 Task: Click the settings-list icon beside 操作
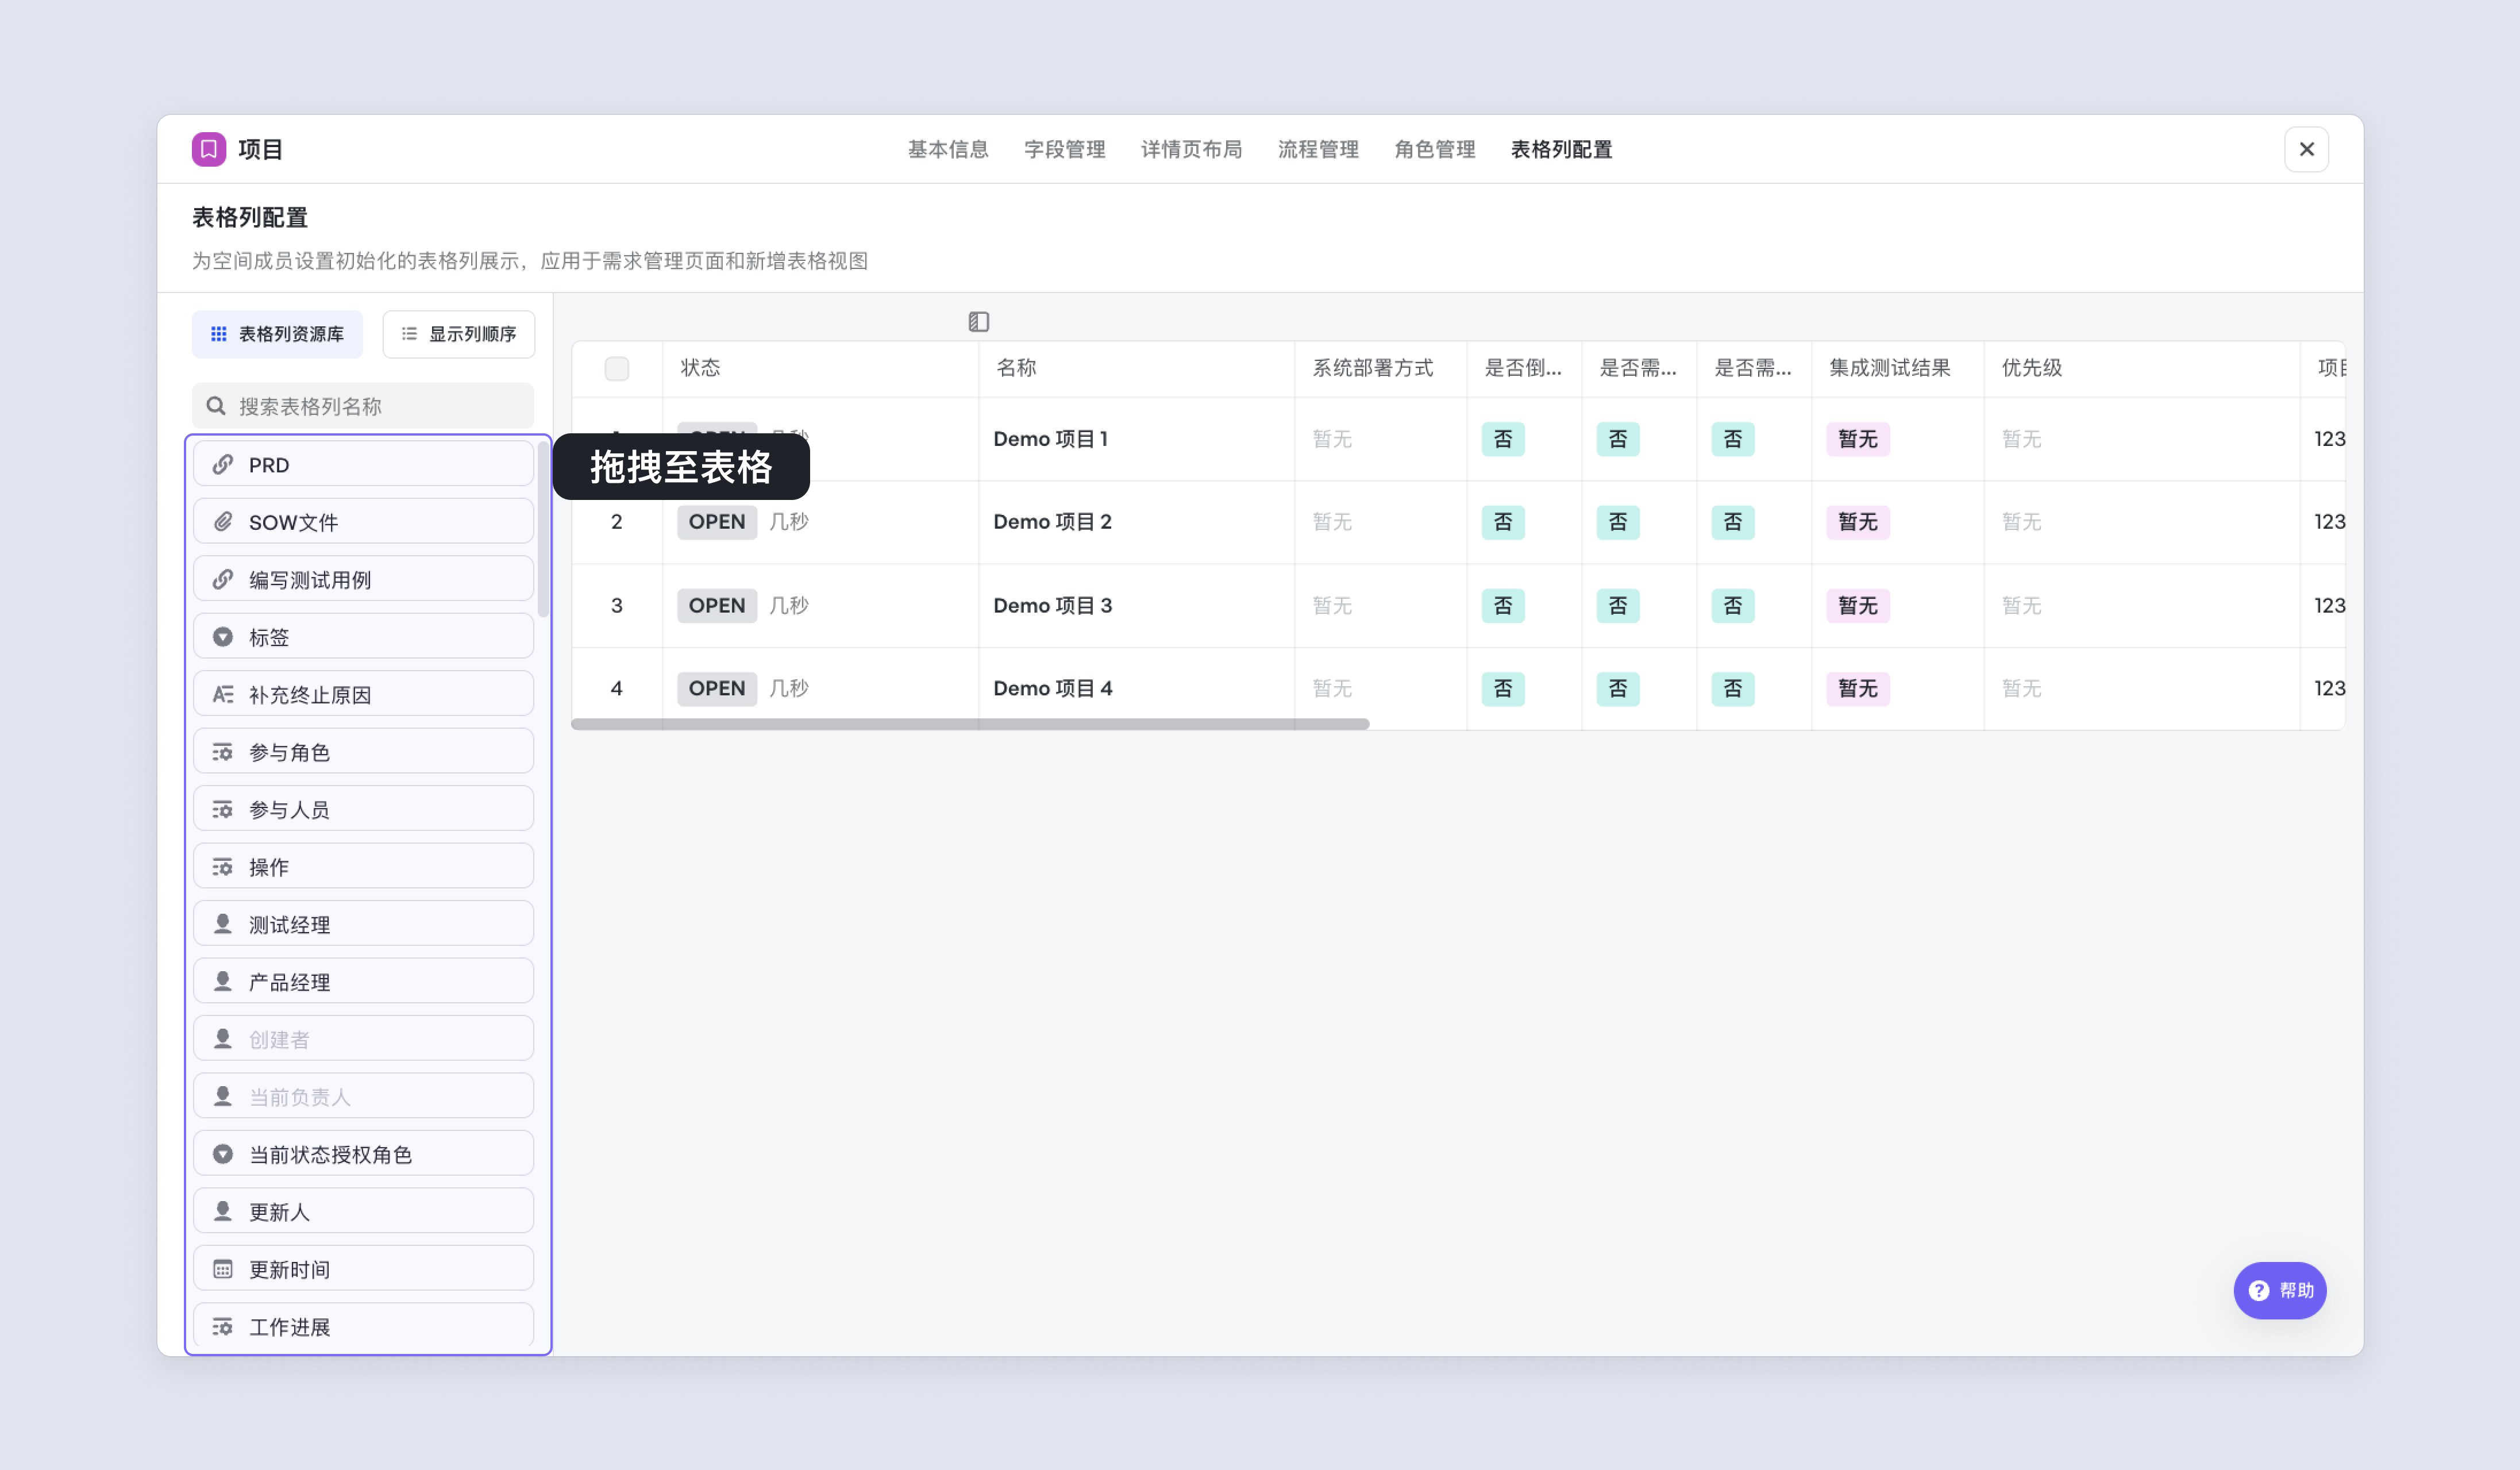[x=223, y=867]
